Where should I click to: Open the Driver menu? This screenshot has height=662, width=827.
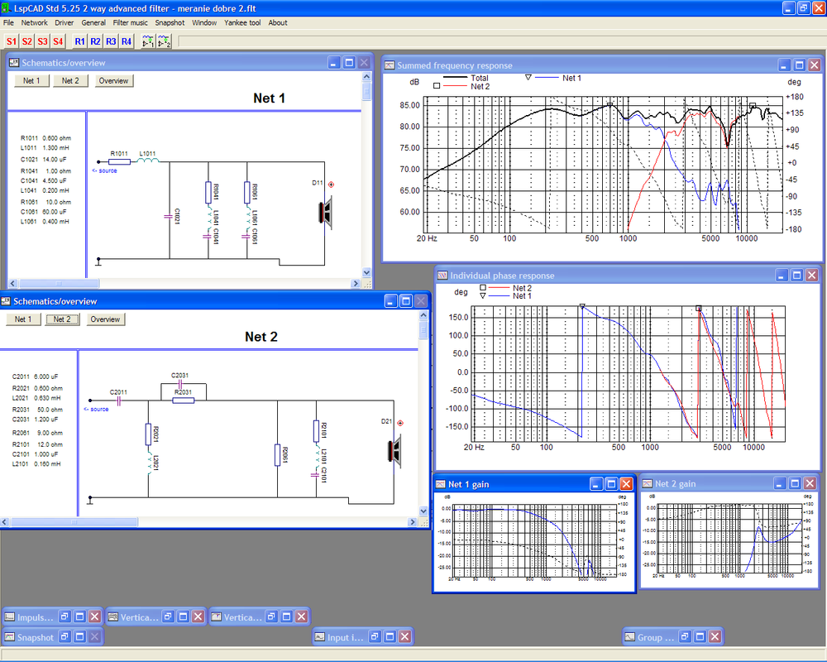pyautogui.click(x=65, y=22)
